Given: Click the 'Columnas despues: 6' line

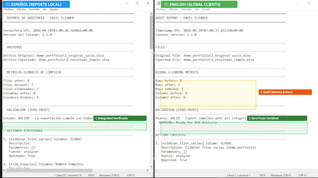Looking at the screenshot, I should pos(21,97).
